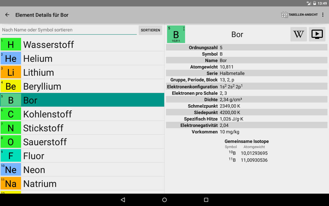
Task: Tap the turquoise F element tile
Action: coord(11,156)
